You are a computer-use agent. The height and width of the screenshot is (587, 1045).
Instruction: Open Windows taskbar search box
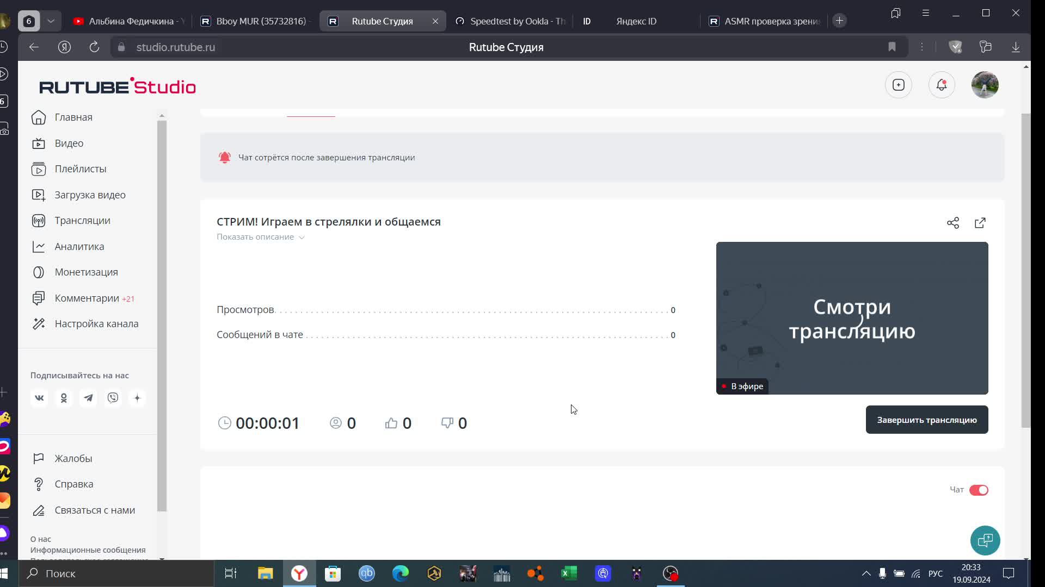pyautogui.click(x=117, y=573)
